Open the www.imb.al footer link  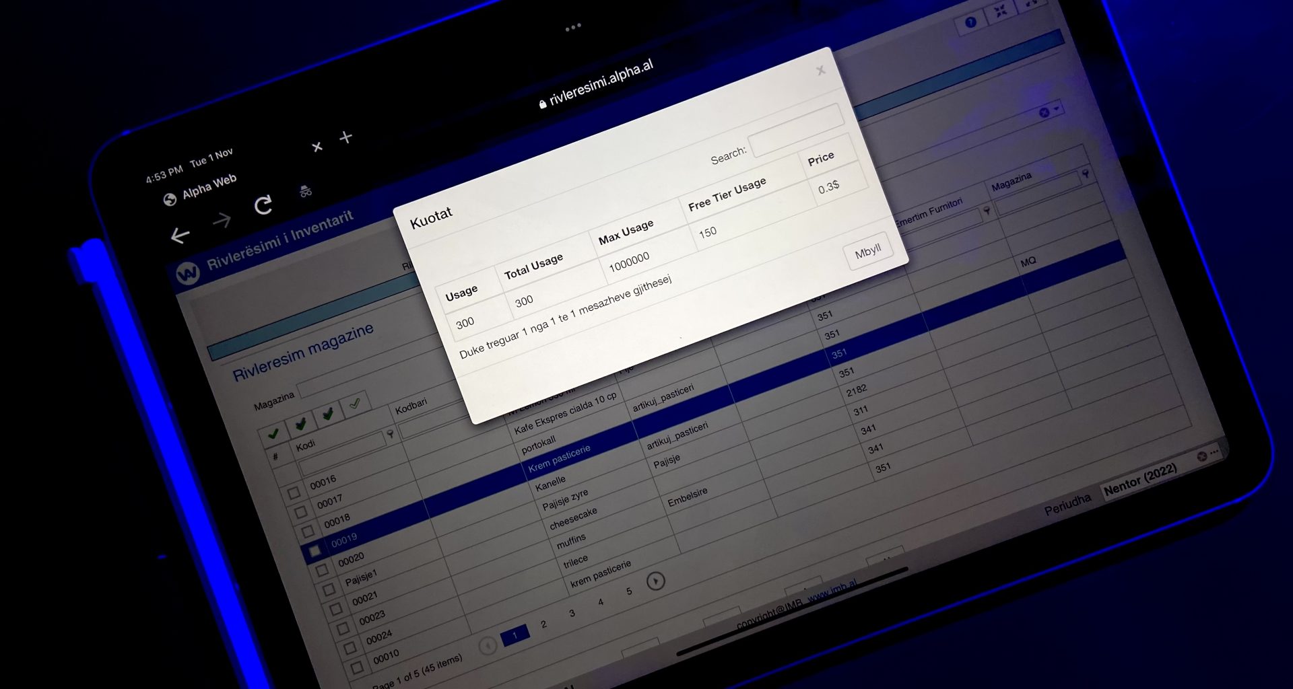[x=832, y=591]
